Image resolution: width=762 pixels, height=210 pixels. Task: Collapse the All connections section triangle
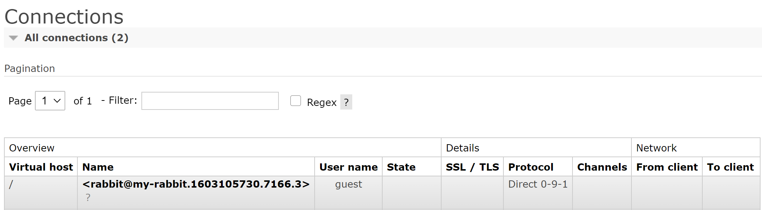click(x=13, y=38)
